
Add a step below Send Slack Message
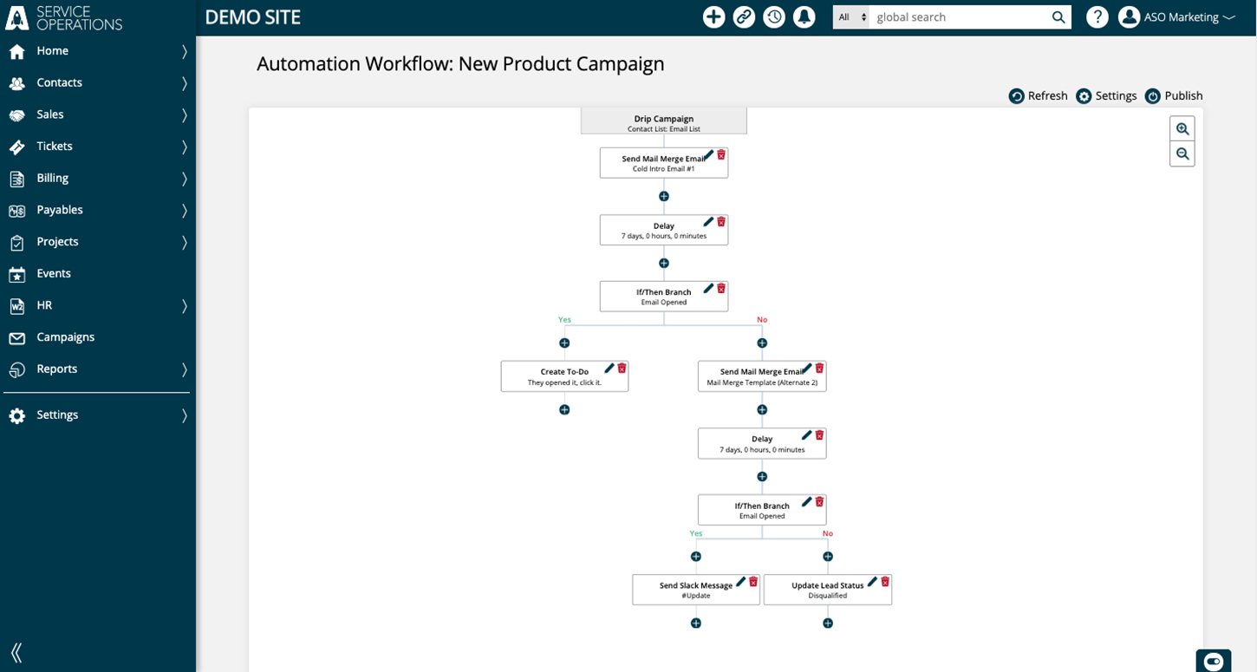point(696,623)
